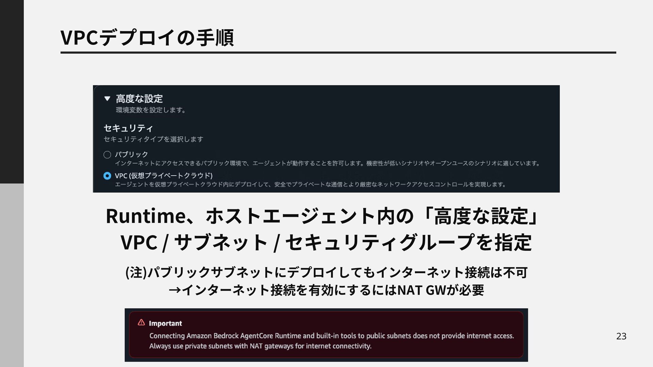Screen dimensions: 653x367
Task: Click the NAT GWが必要 note line
Action: (x=326, y=290)
